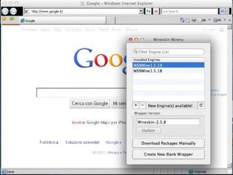This screenshot has height=175, width=233.
Task: Click the green Refresh page icon
Action: tap(148, 11)
